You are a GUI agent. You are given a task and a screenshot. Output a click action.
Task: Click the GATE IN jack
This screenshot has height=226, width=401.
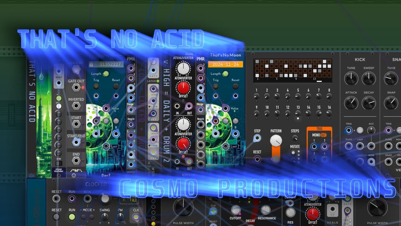click(x=76, y=69)
